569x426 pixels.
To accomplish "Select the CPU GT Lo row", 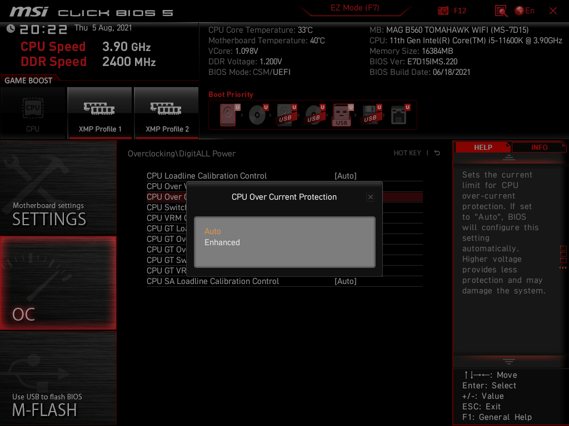I will click(166, 228).
